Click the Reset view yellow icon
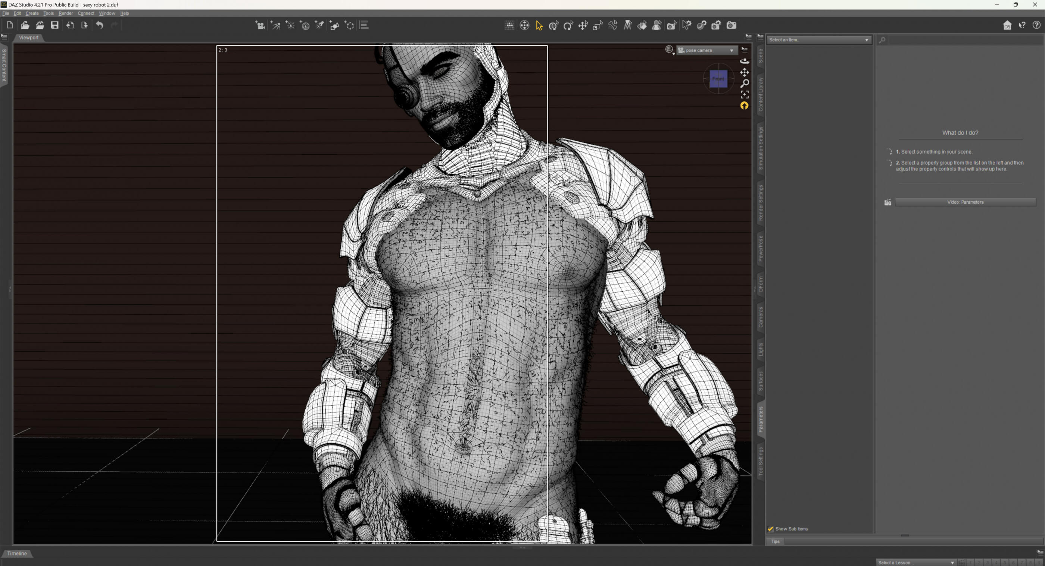The width and height of the screenshot is (1045, 566). click(745, 106)
